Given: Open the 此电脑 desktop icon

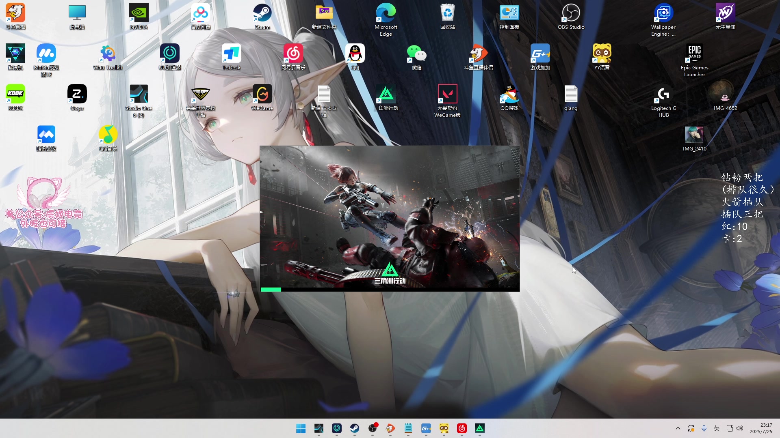Looking at the screenshot, I should coord(77,17).
